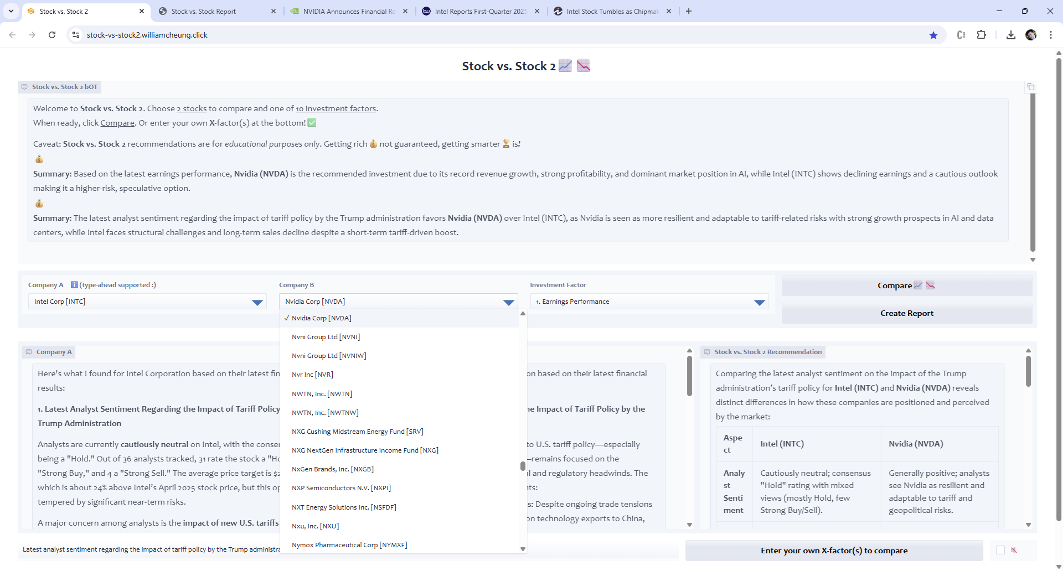The image size is (1063, 571).
Task: Close the Intel Stock Tumbles tab
Action: pos(669,11)
